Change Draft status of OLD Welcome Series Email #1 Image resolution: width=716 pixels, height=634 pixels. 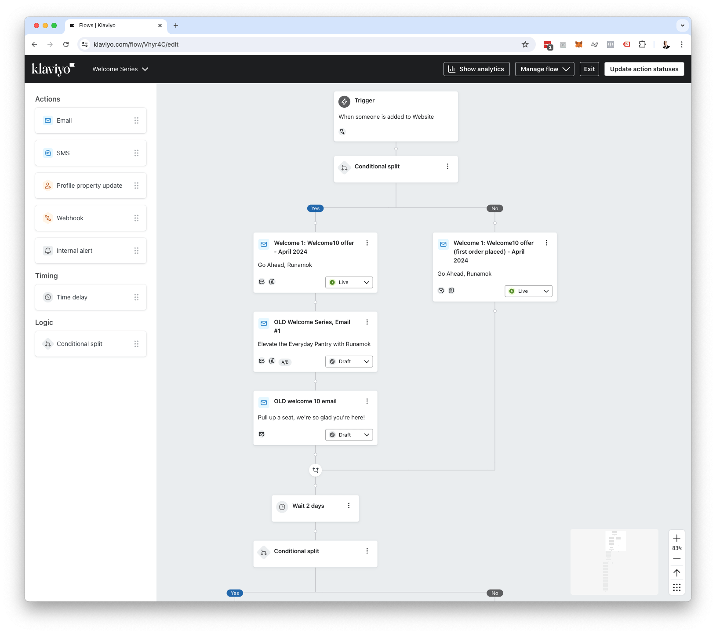click(x=349, y=361)
